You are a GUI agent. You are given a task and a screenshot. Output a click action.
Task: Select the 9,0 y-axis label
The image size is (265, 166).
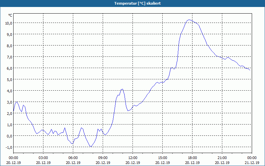[9, 35]
